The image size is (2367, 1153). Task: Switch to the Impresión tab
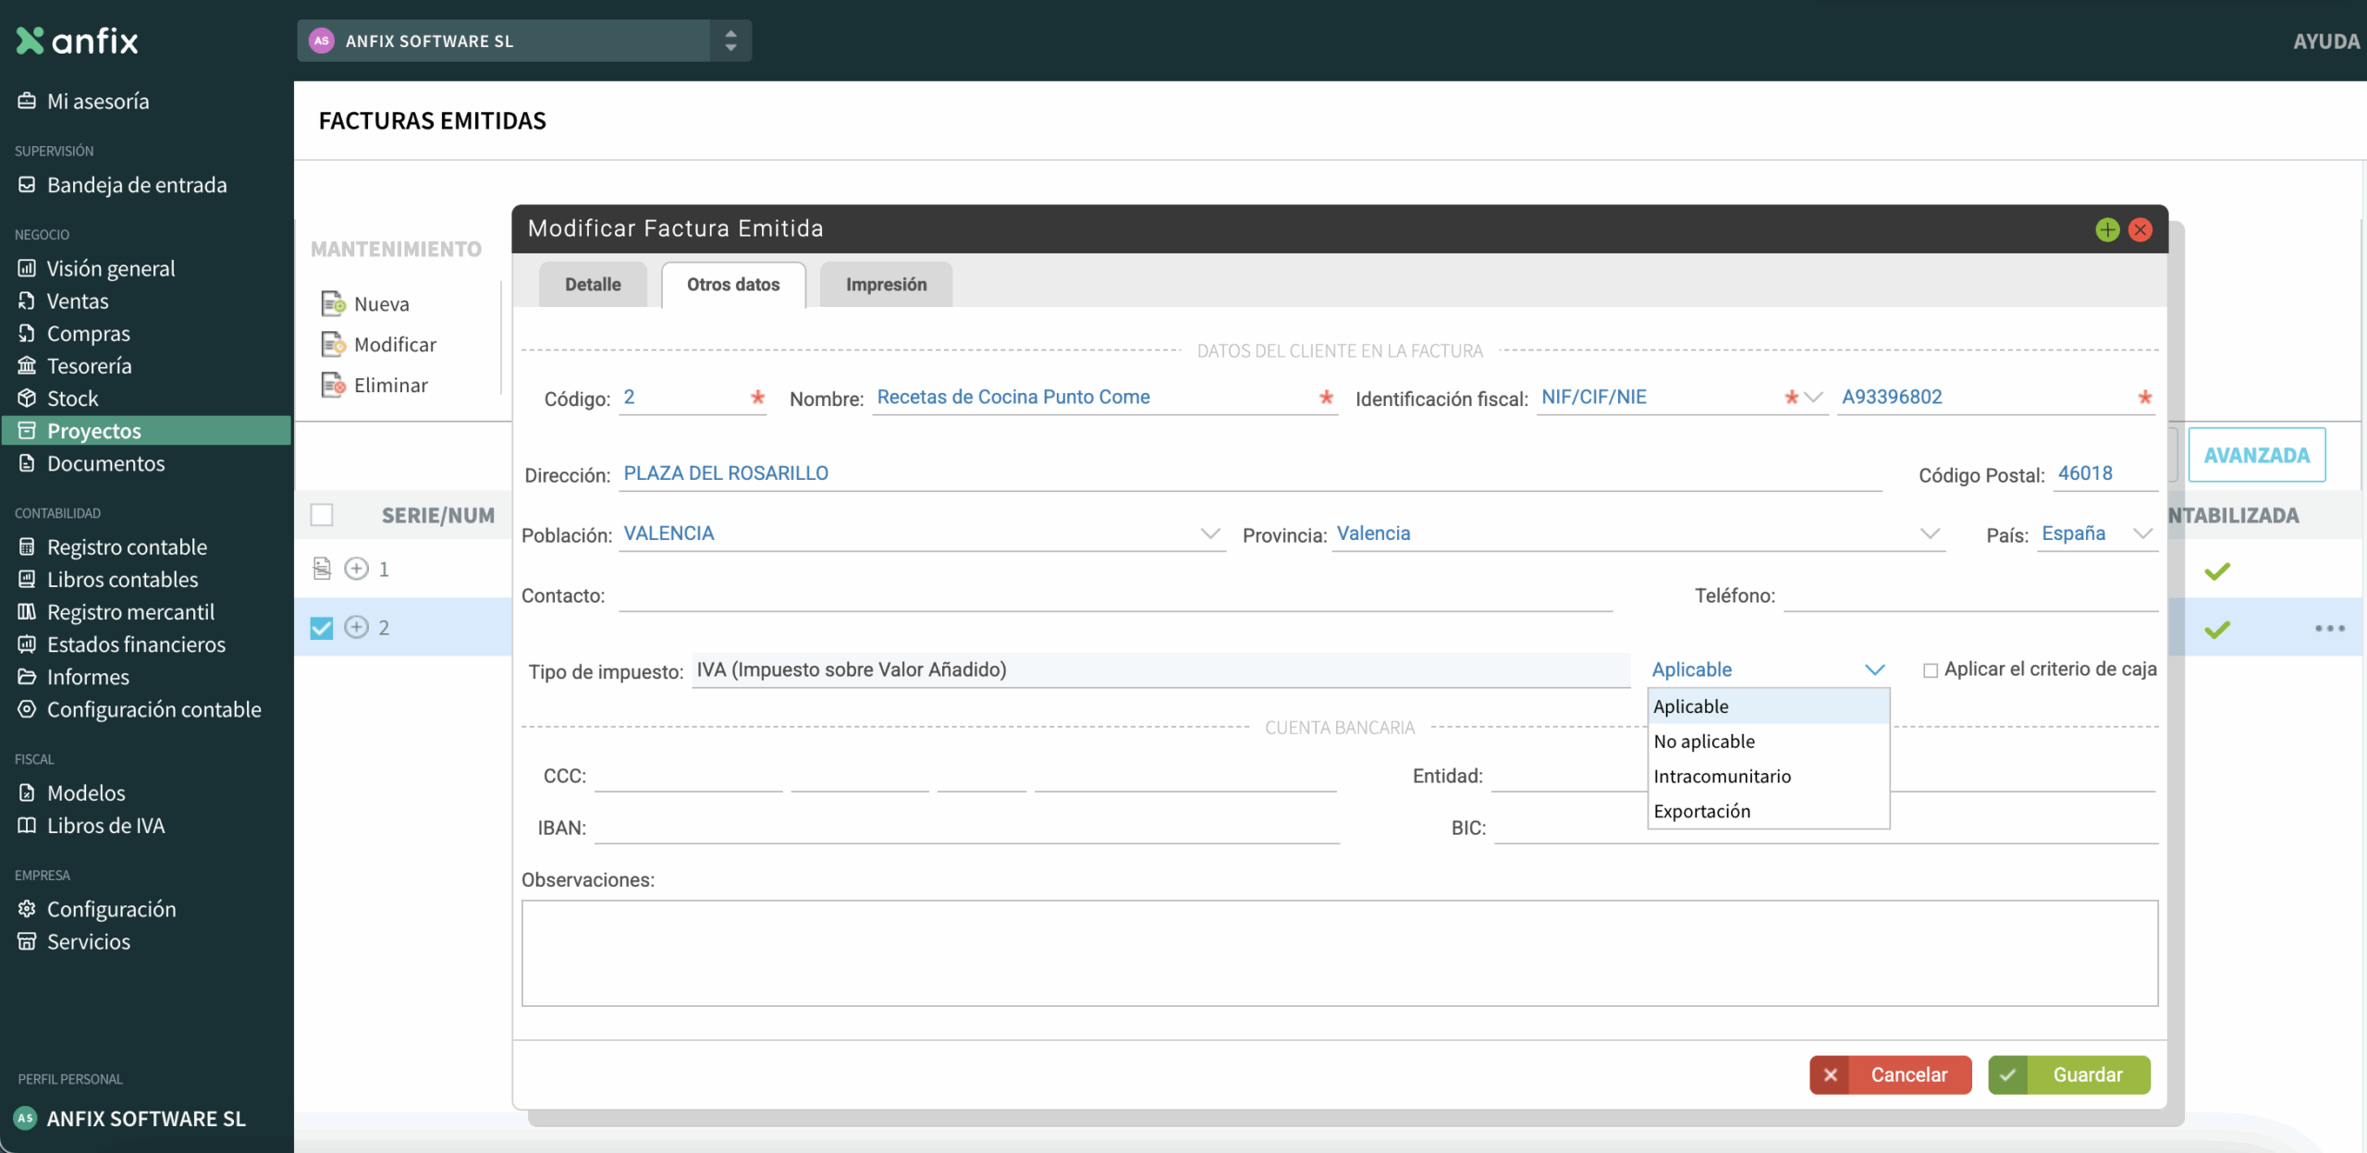(885, 285)
